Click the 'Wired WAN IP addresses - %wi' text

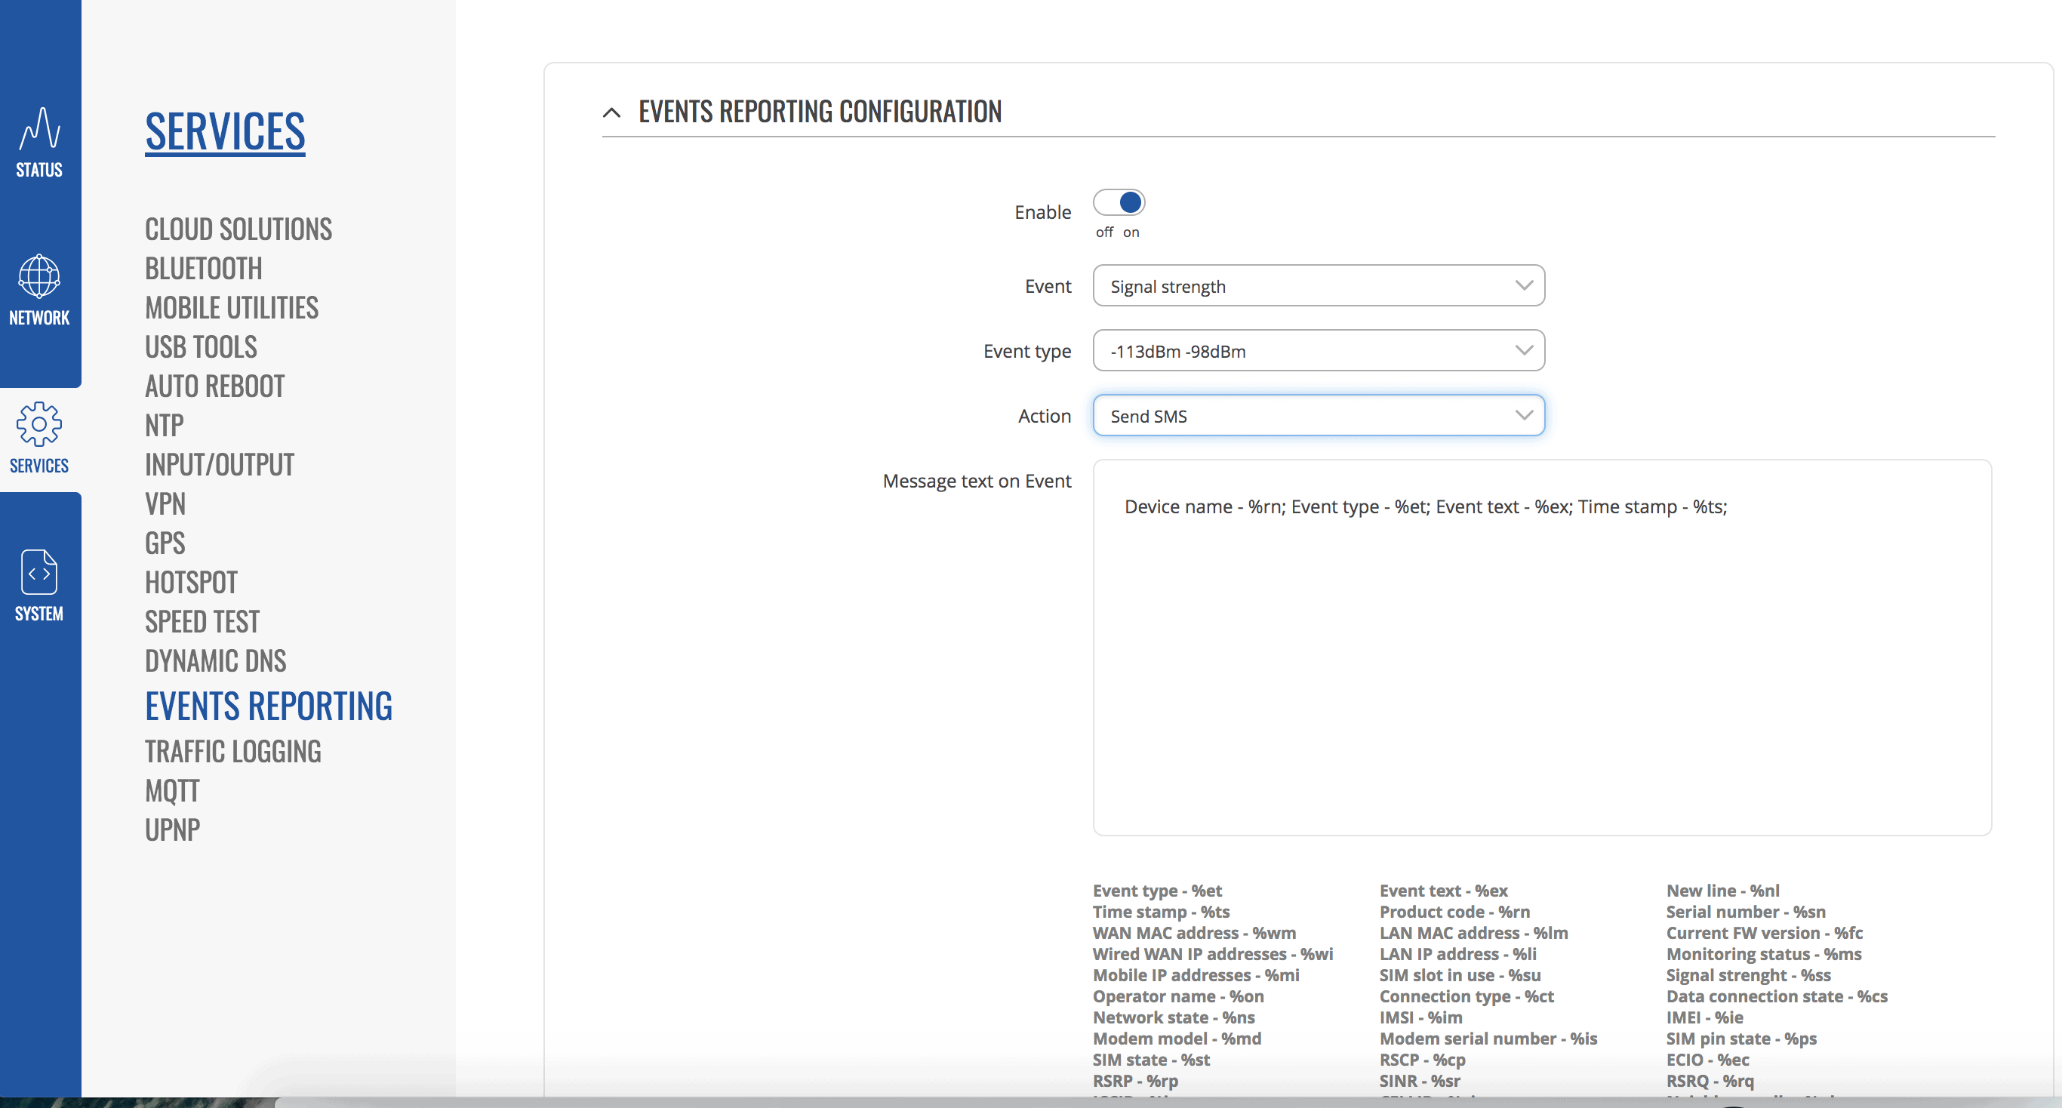[1213, 953]
